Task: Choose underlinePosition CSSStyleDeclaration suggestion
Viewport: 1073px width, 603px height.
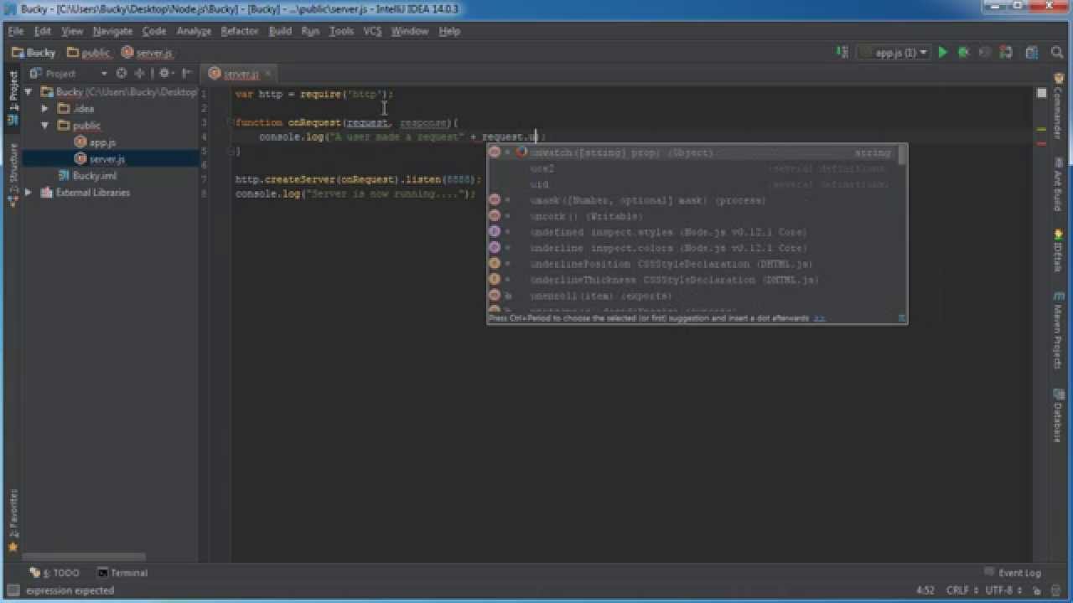Action: pos(692,264)
